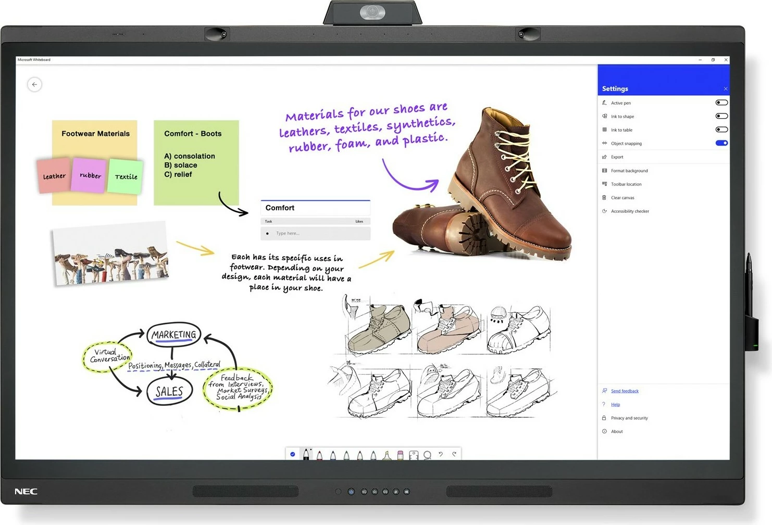
Task: Activate the lasso select tool
Action: click(x=427, y=455)
